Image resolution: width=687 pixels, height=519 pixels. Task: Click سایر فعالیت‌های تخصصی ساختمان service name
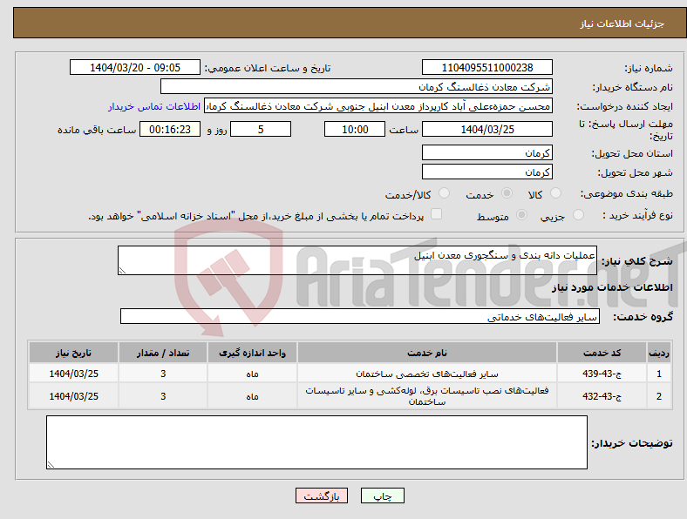click(427, 374)
